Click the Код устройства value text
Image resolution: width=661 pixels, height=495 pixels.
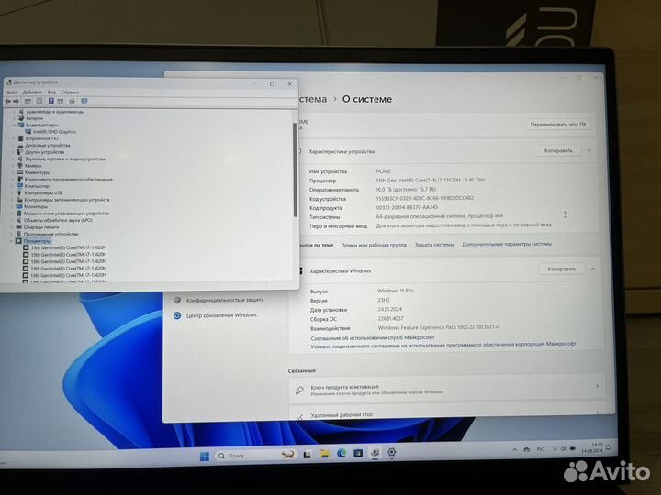click(x=424, y=198)
